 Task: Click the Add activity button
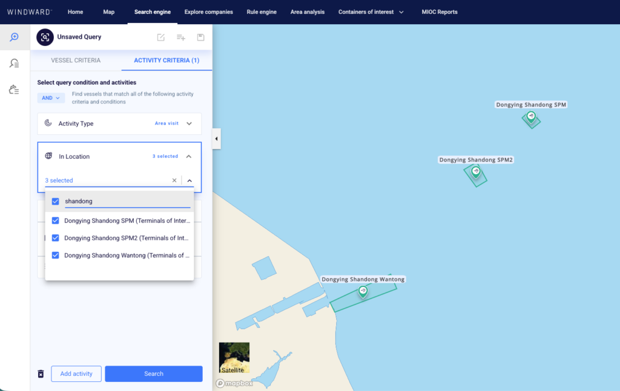point(76,373)
